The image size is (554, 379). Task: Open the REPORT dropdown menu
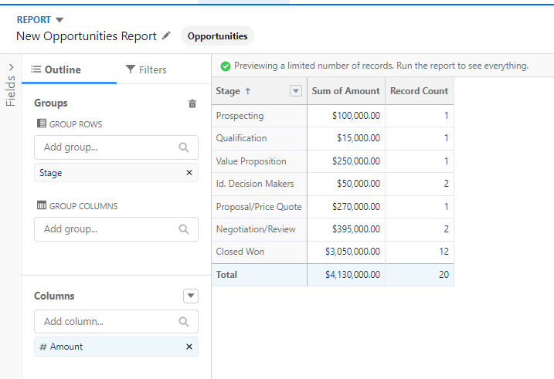pyautogui.click(x=59, y=20)
